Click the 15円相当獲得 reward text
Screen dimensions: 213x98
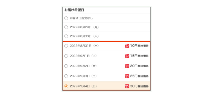coord(139,56)
